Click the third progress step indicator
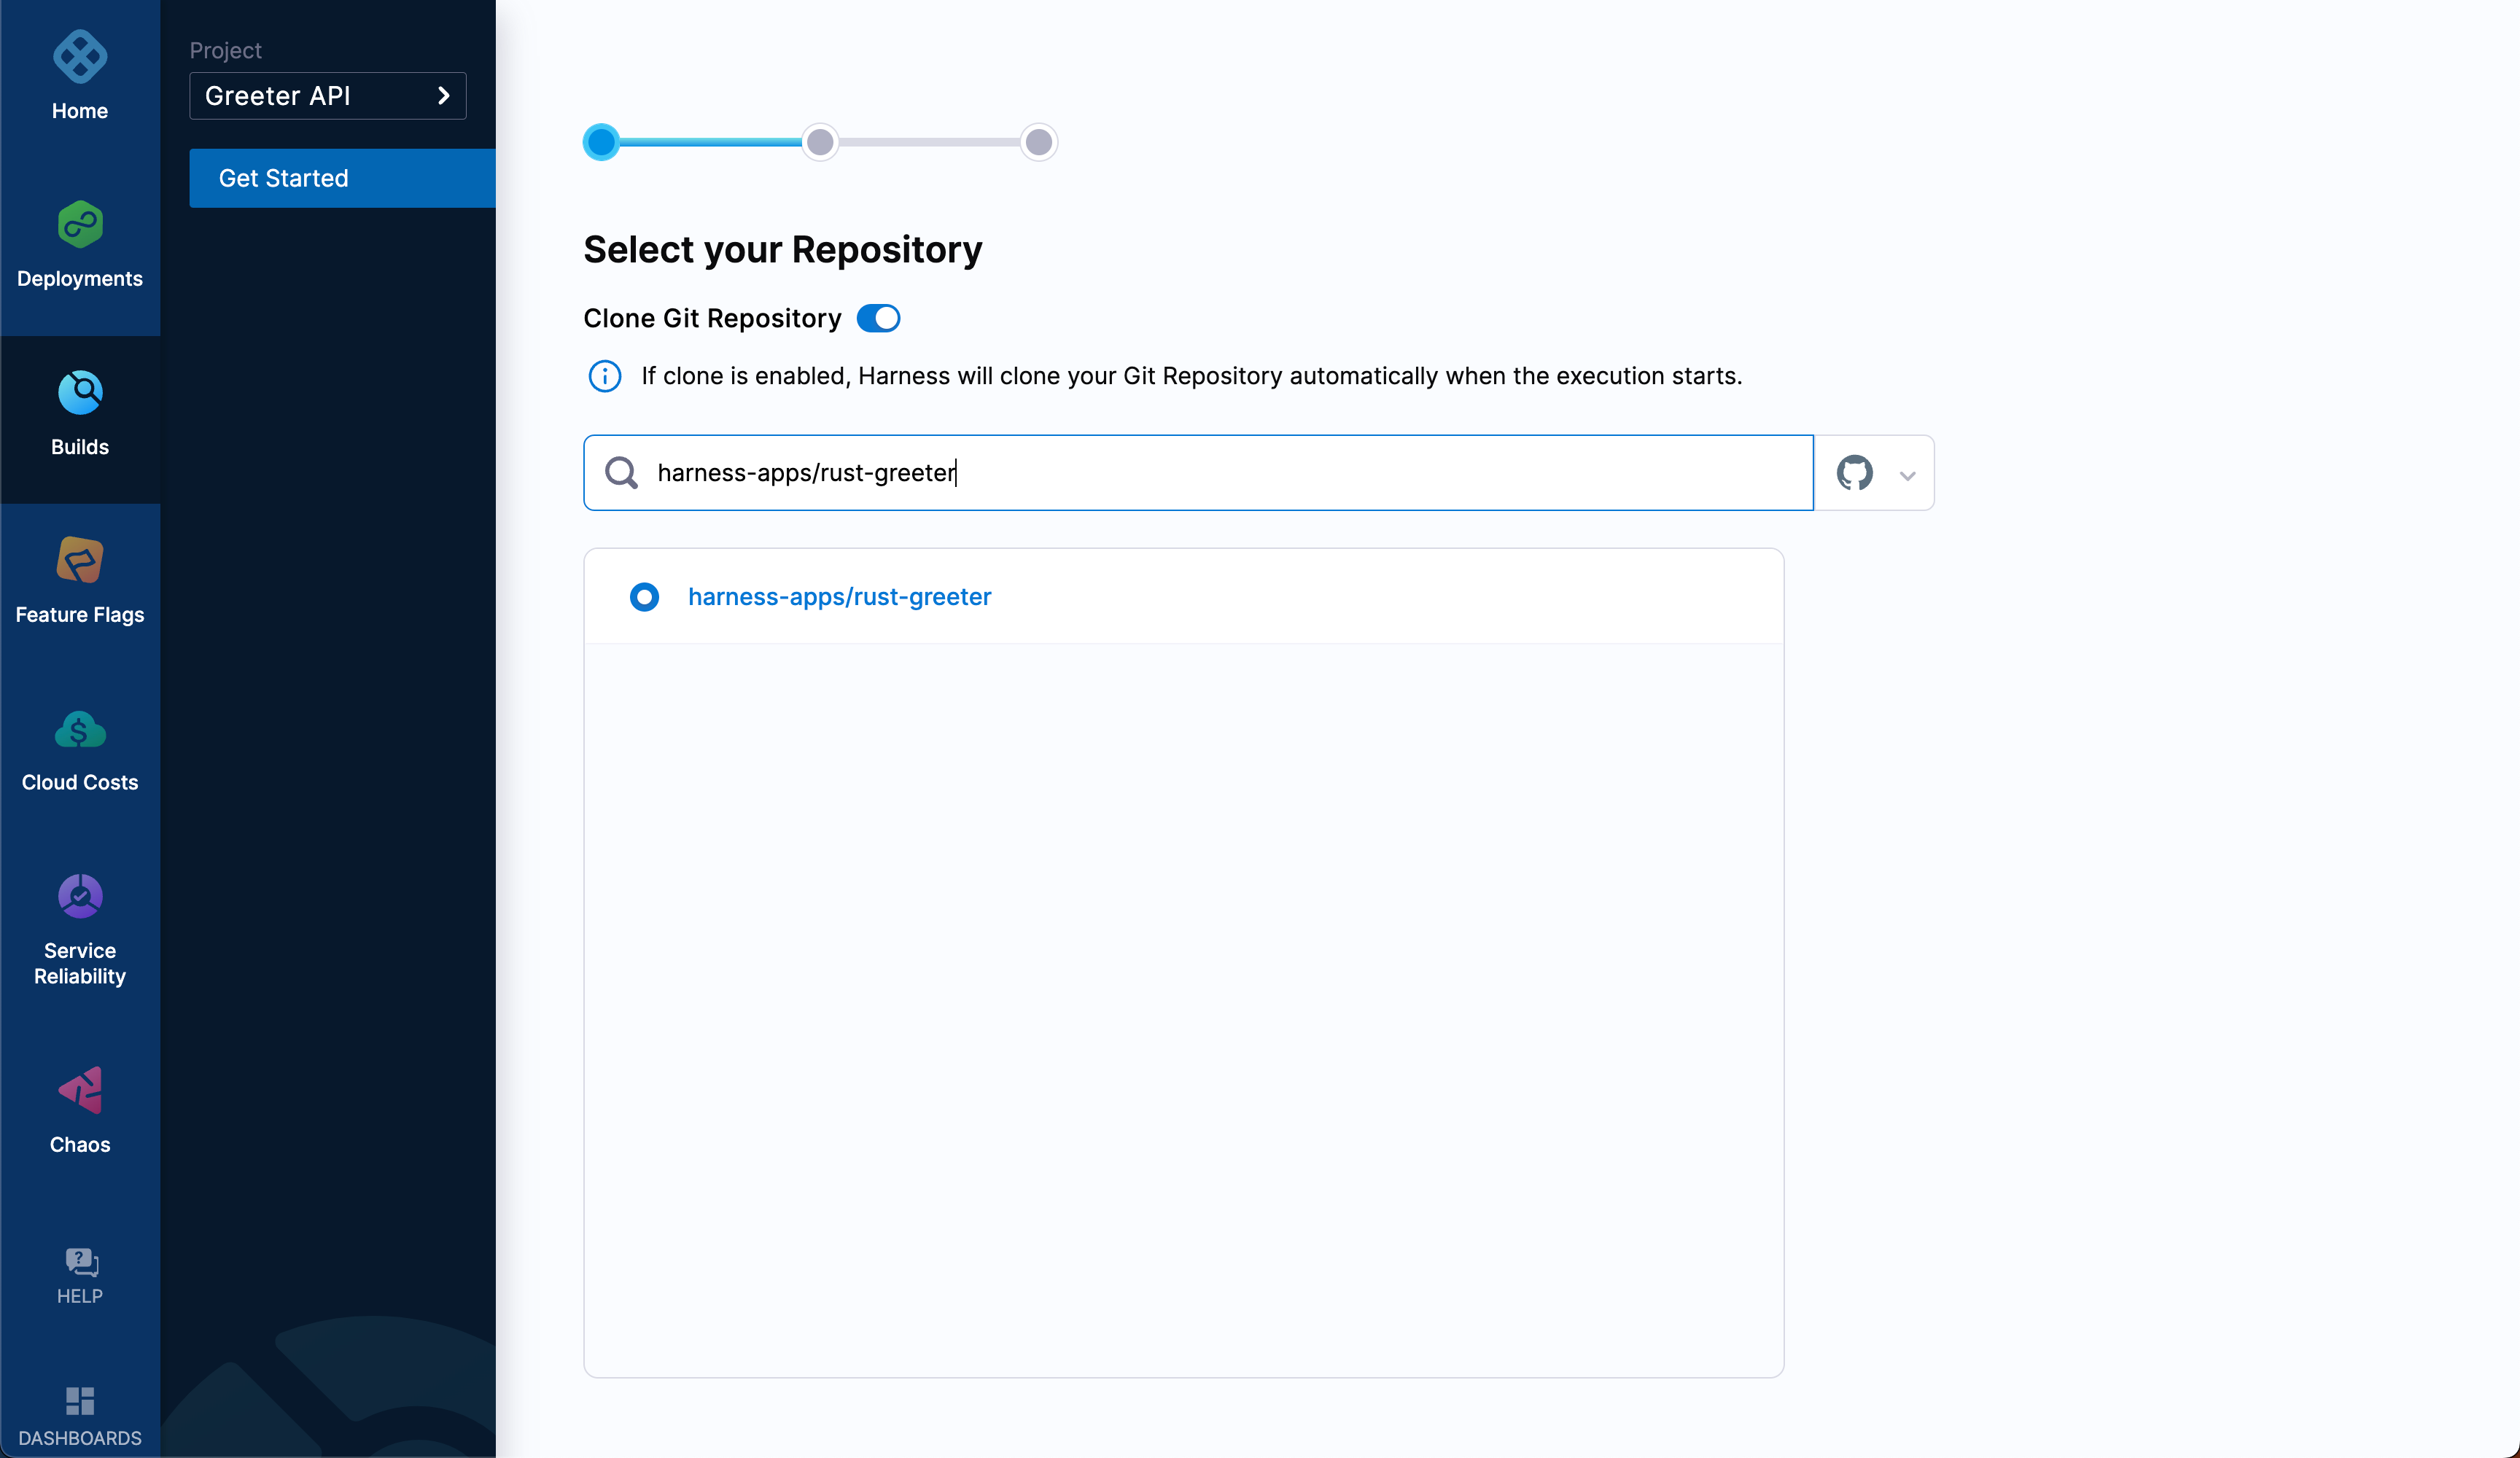Image resolution: width=2520 pixels, height=1458 pixels. (1038, 142)
